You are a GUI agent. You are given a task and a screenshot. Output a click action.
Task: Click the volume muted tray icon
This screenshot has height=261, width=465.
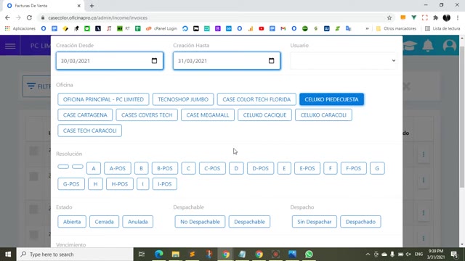pyautogui.click(x=408, y=254)
